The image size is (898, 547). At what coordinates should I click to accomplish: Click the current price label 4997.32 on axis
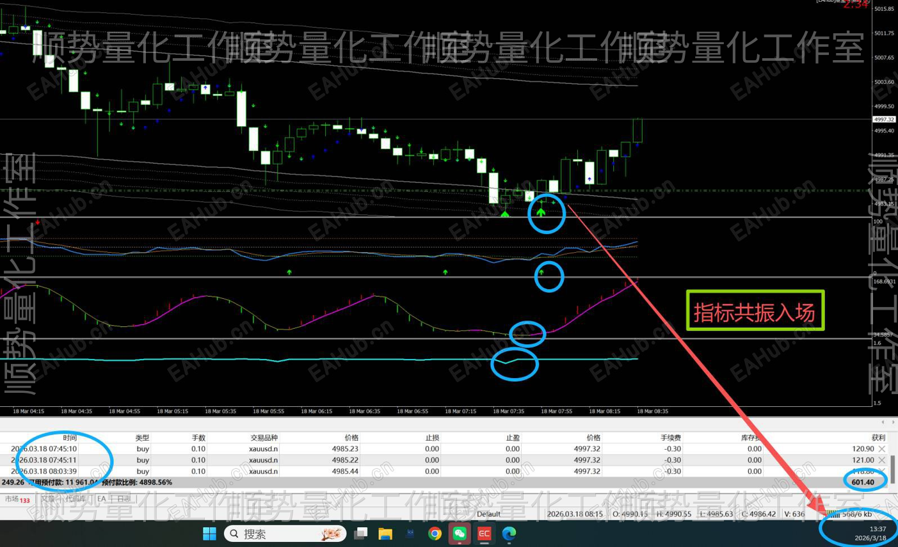[x=884, y=120]
